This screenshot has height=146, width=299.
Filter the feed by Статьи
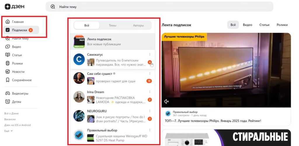[x=264, y=25]
